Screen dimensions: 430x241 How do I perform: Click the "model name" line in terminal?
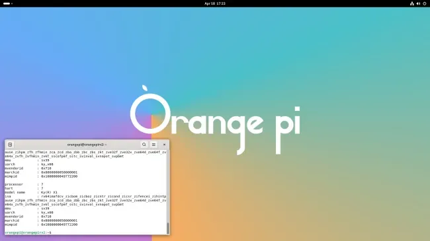(31, 192)
